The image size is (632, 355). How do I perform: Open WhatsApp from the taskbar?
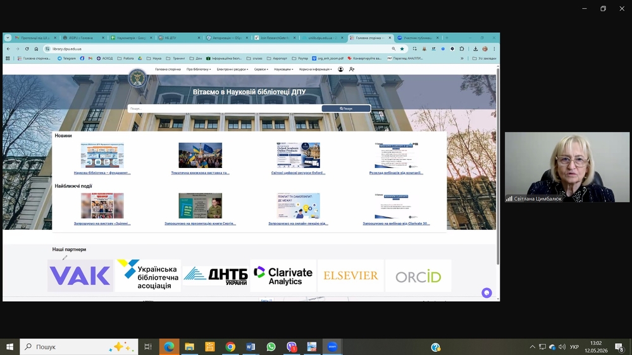(x=271, y=347)
